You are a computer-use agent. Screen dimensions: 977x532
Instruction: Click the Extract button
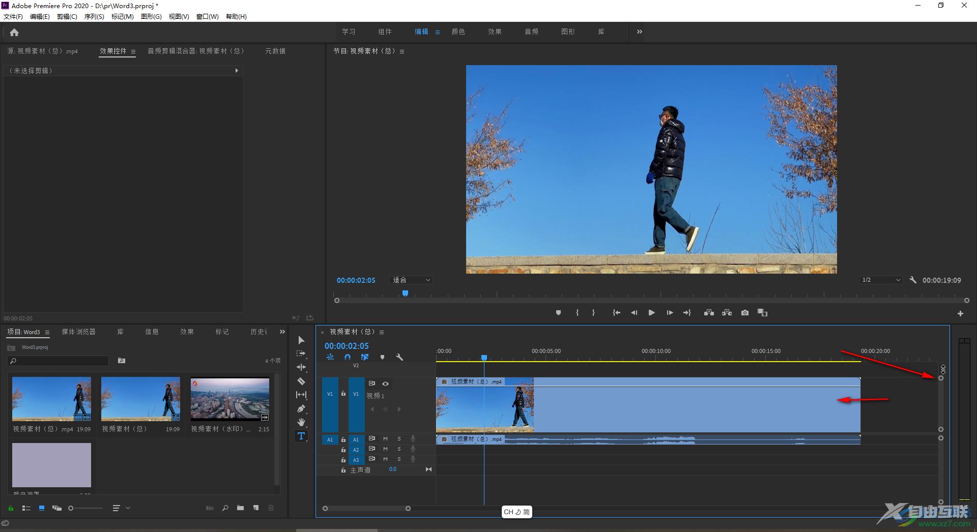tap(727, 313)
